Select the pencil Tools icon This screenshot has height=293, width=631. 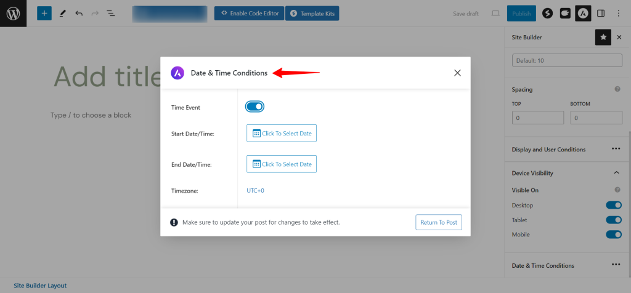click(x=62, y=14)
